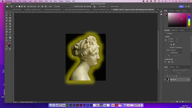Select the Hand tool
The width and height of the screenshot is (192, 108).
coord(10,38)
